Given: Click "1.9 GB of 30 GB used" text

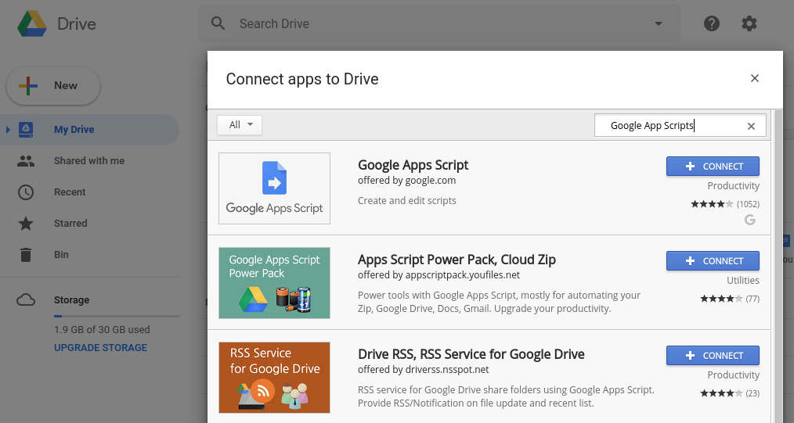Looking at the screenshot, I should click(102, 329).
